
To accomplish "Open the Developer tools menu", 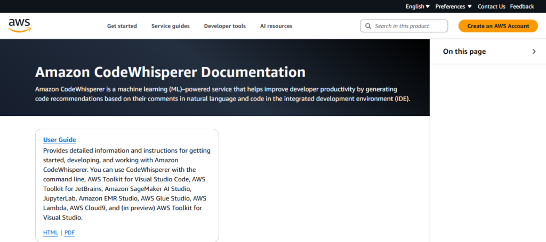I will click(224, 26).
